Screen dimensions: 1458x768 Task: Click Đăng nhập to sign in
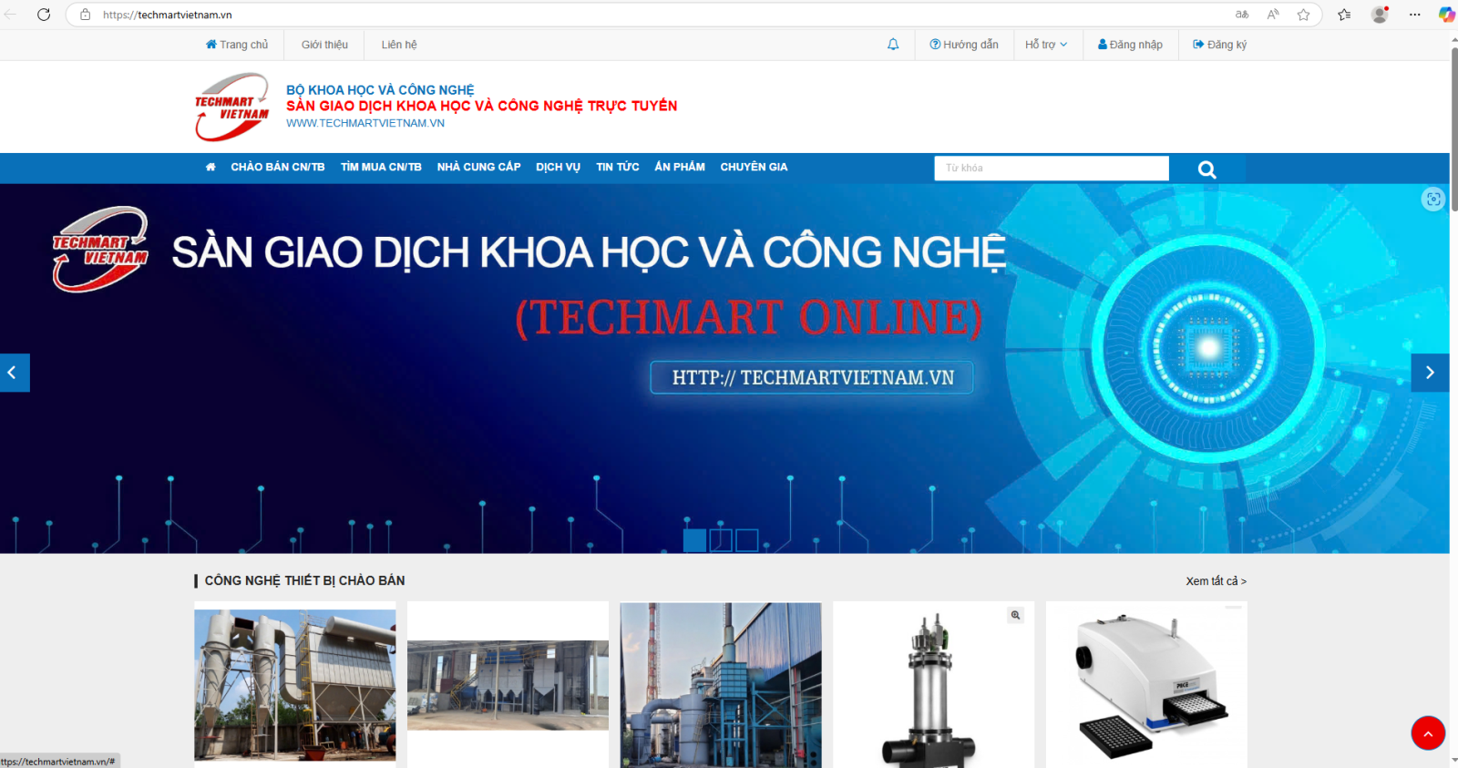[1130, 45]
